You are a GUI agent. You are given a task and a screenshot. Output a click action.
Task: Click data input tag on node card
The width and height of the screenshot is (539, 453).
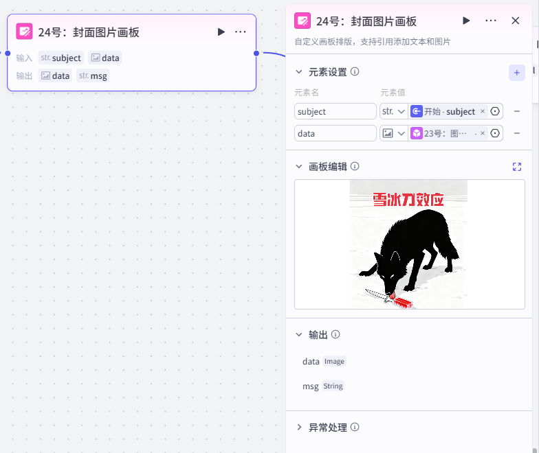coord(104,58)
